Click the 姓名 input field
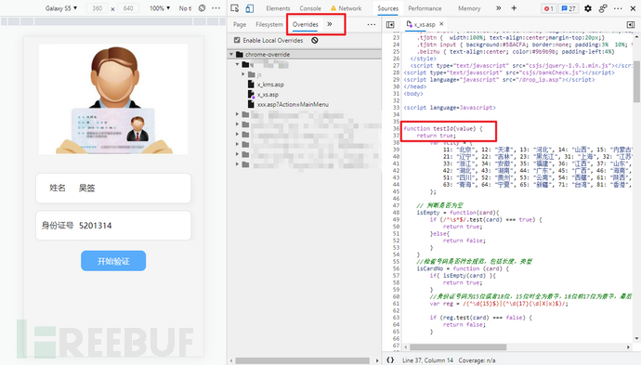Image resolution: width=641 pixels, height=365 pixels. tap(113, 188)
